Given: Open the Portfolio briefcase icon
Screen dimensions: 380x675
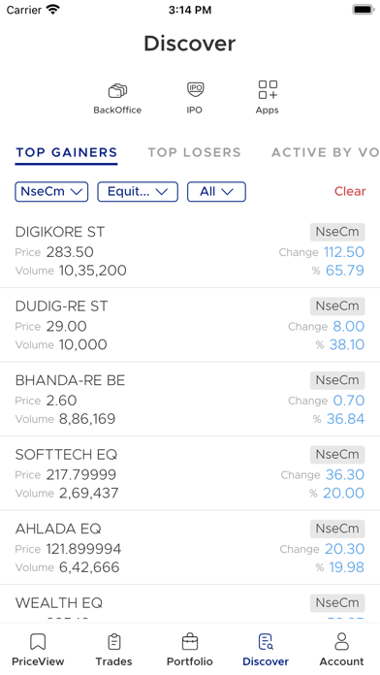Looking at the screenshot, I should point(190,642).
